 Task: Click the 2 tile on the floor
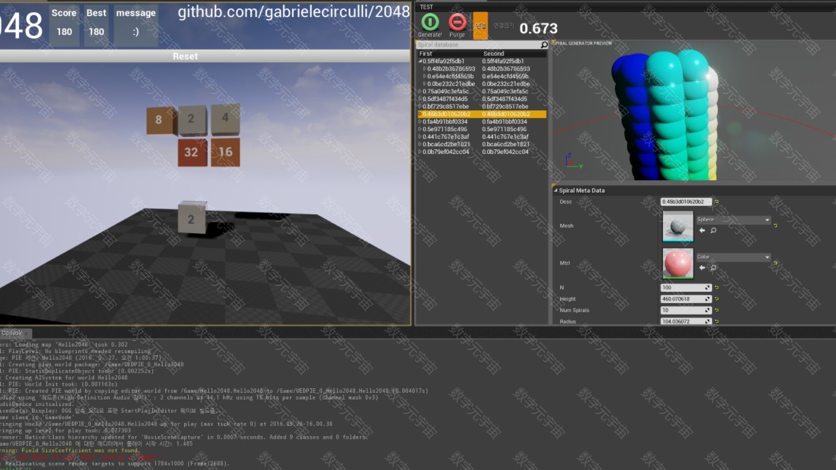tap(192, 217)
